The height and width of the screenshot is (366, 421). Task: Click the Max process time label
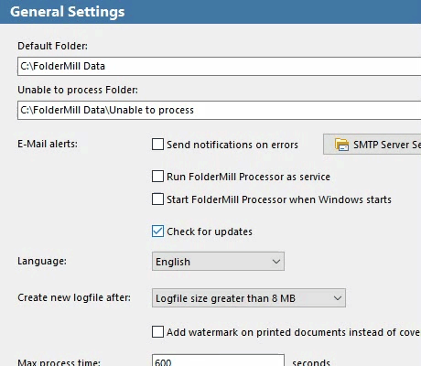click(x=59, y=362)
